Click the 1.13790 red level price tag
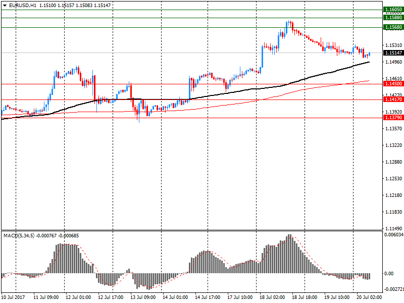This screenshot has height=303, width=404. (x=393, y=118)
